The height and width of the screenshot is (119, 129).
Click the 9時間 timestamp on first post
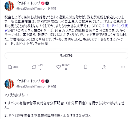(x=52, y=9)
